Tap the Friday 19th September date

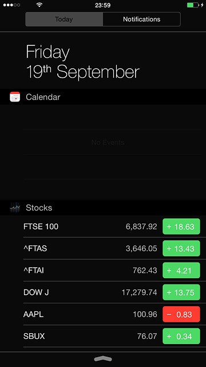pos(82,62)
